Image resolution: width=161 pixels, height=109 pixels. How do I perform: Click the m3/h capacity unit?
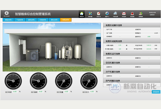pyautogui.click(x=156, y=33)
